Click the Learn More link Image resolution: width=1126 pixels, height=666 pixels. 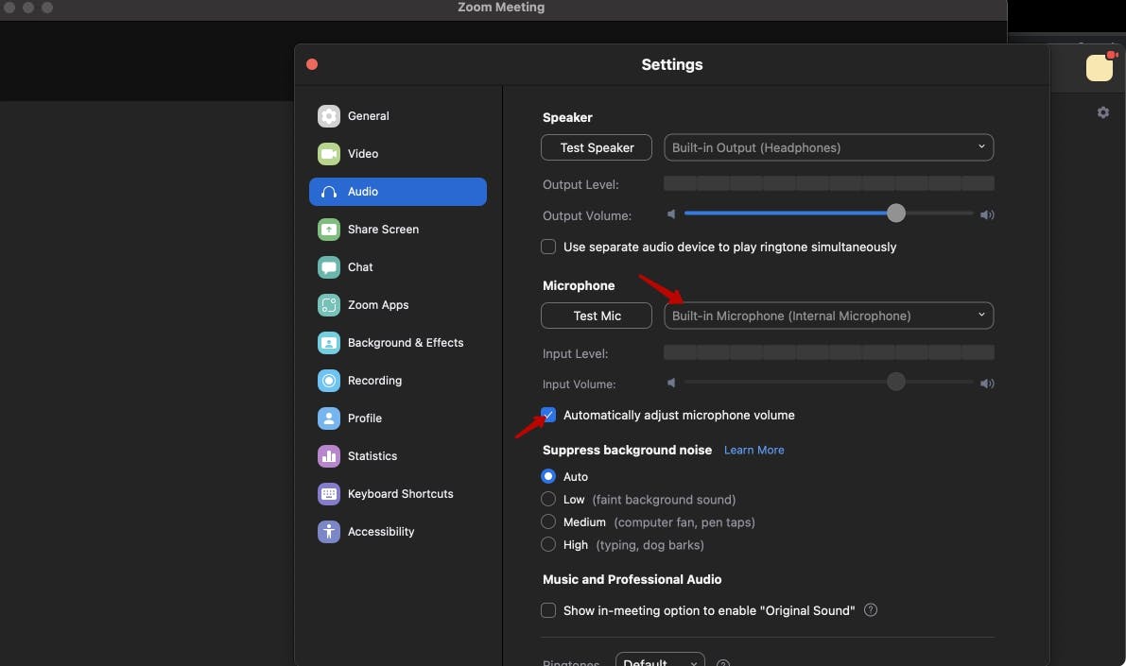[754, 451]
